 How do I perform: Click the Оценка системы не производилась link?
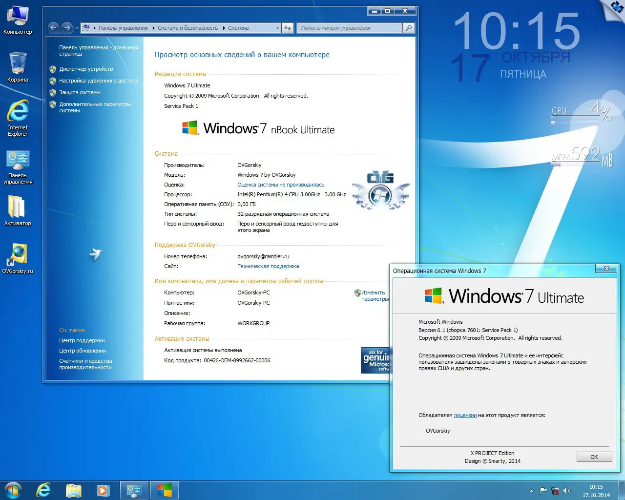click(281, 185)
